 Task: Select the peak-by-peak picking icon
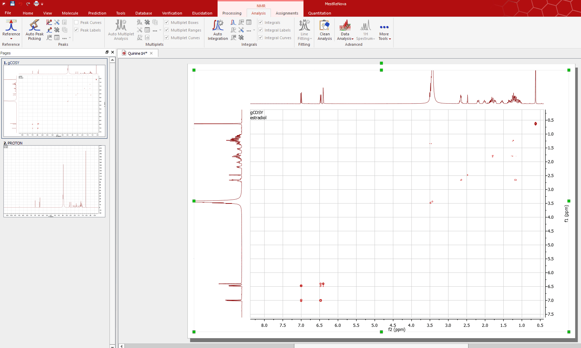pyautogui.click(x=49, y=30)
